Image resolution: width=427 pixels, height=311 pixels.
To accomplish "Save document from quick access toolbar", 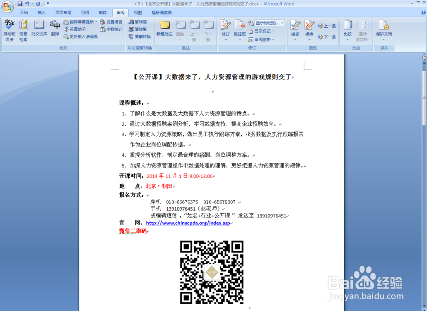I will click(20, 4).
